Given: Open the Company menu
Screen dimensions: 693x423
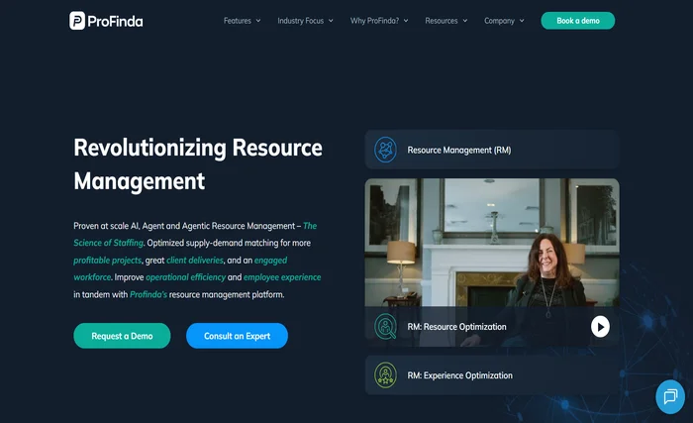Looking at the screenshot, I should (499, 21).
